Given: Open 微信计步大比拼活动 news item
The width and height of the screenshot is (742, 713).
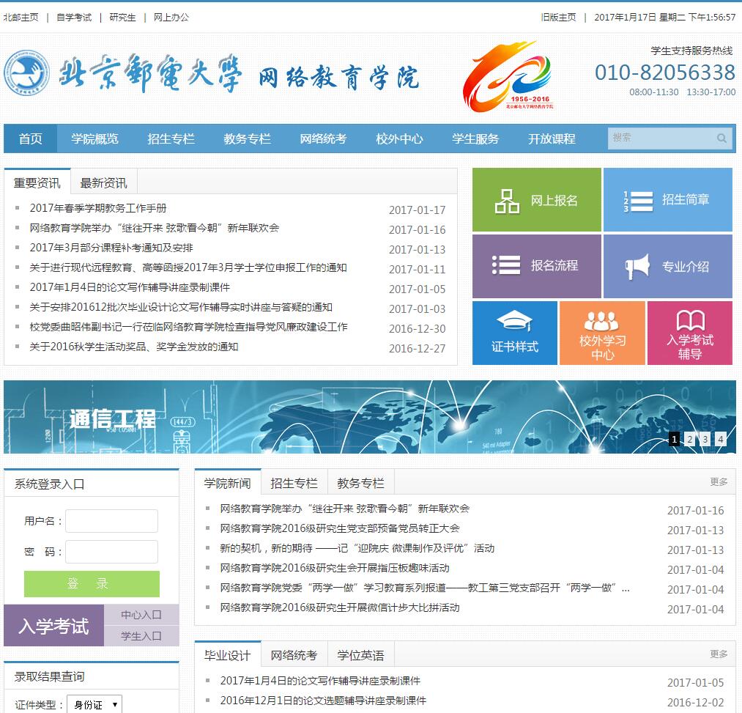Looking at the screenshot, I should tap(340, 607).
